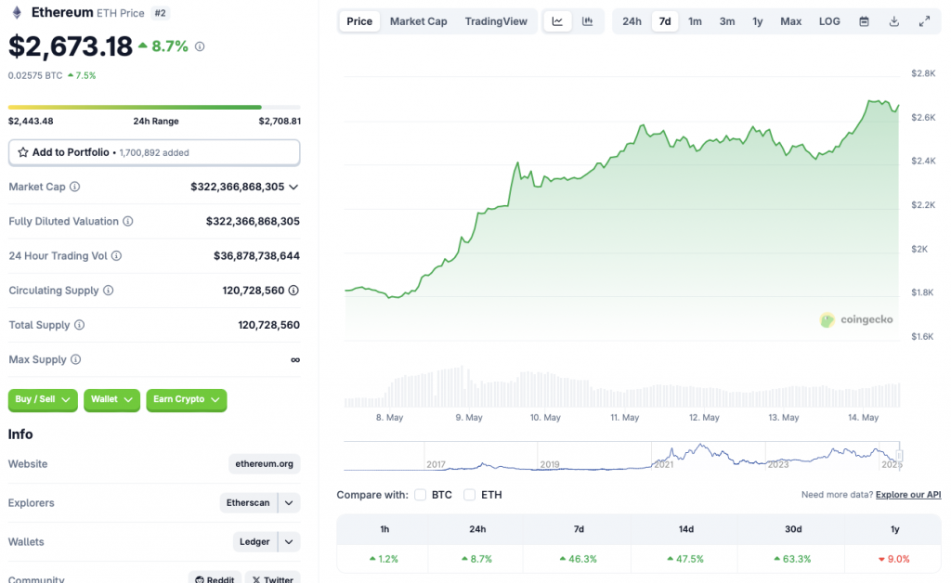Image resolution: width=951 pixels, height=583 pixels.
Task: Click the Twitter community button
Action: point(273,578)
